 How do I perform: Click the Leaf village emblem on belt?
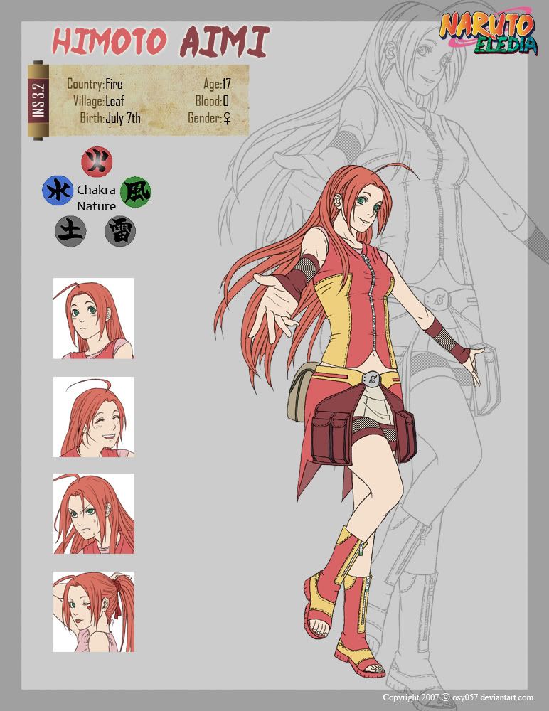click(x=372, y=379)
